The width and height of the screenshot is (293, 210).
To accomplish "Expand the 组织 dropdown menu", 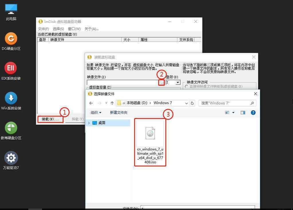I will 96,113.
